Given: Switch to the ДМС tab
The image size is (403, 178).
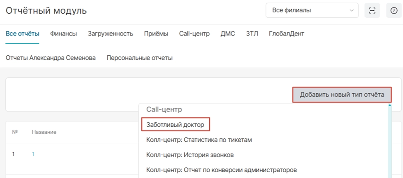Looking at the screenshot, I should [x=228, y=34].
